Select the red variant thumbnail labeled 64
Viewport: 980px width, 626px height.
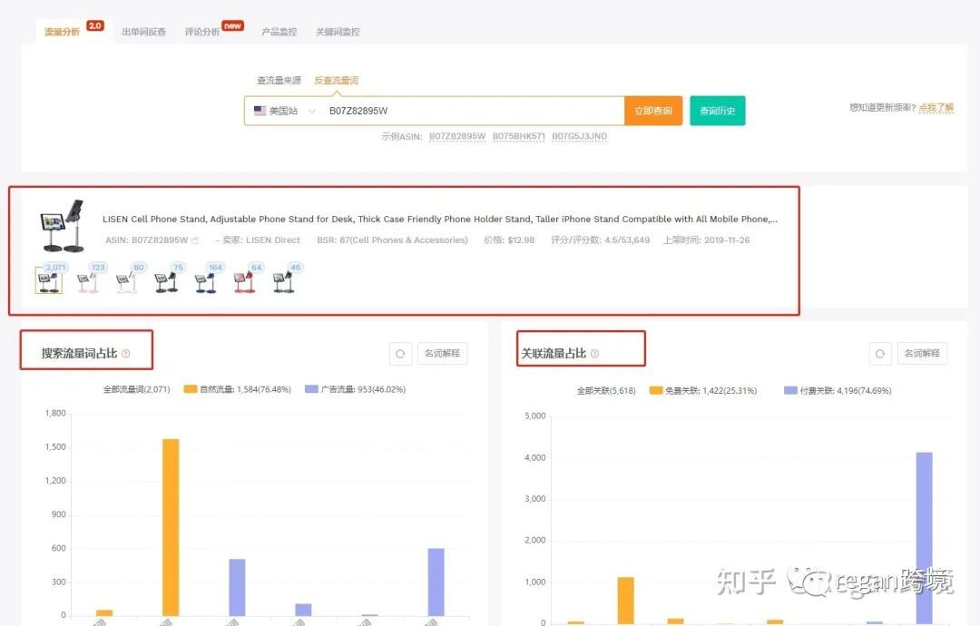click(x=245, y=281)
